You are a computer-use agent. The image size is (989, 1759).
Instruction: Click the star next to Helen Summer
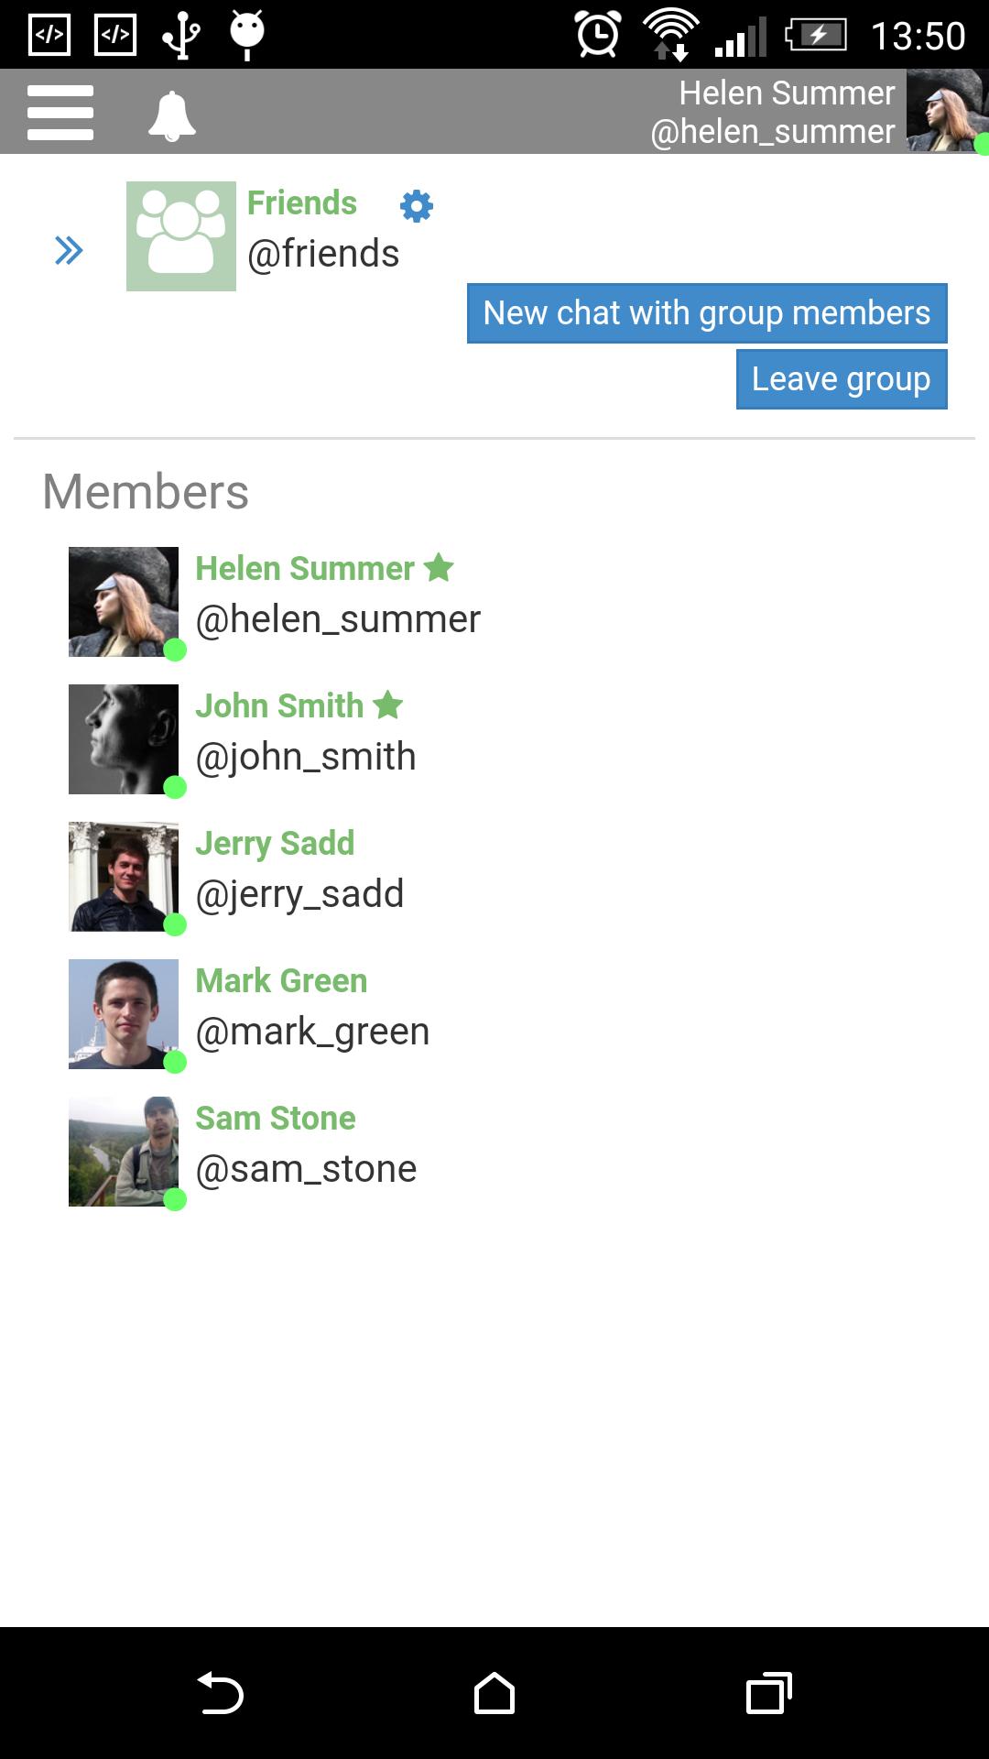point(440,568)
